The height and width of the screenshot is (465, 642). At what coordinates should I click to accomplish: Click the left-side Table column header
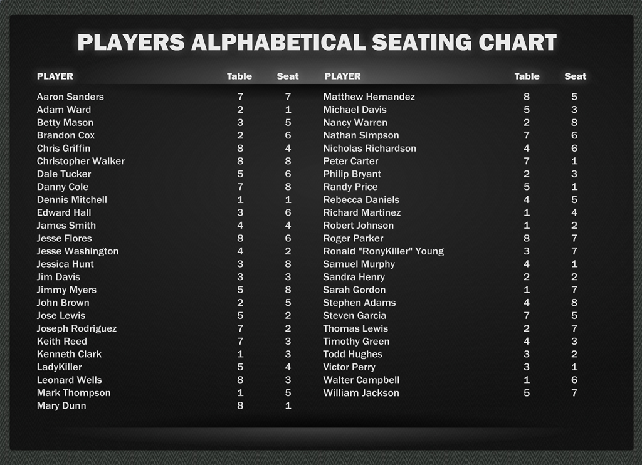[239, 76]
